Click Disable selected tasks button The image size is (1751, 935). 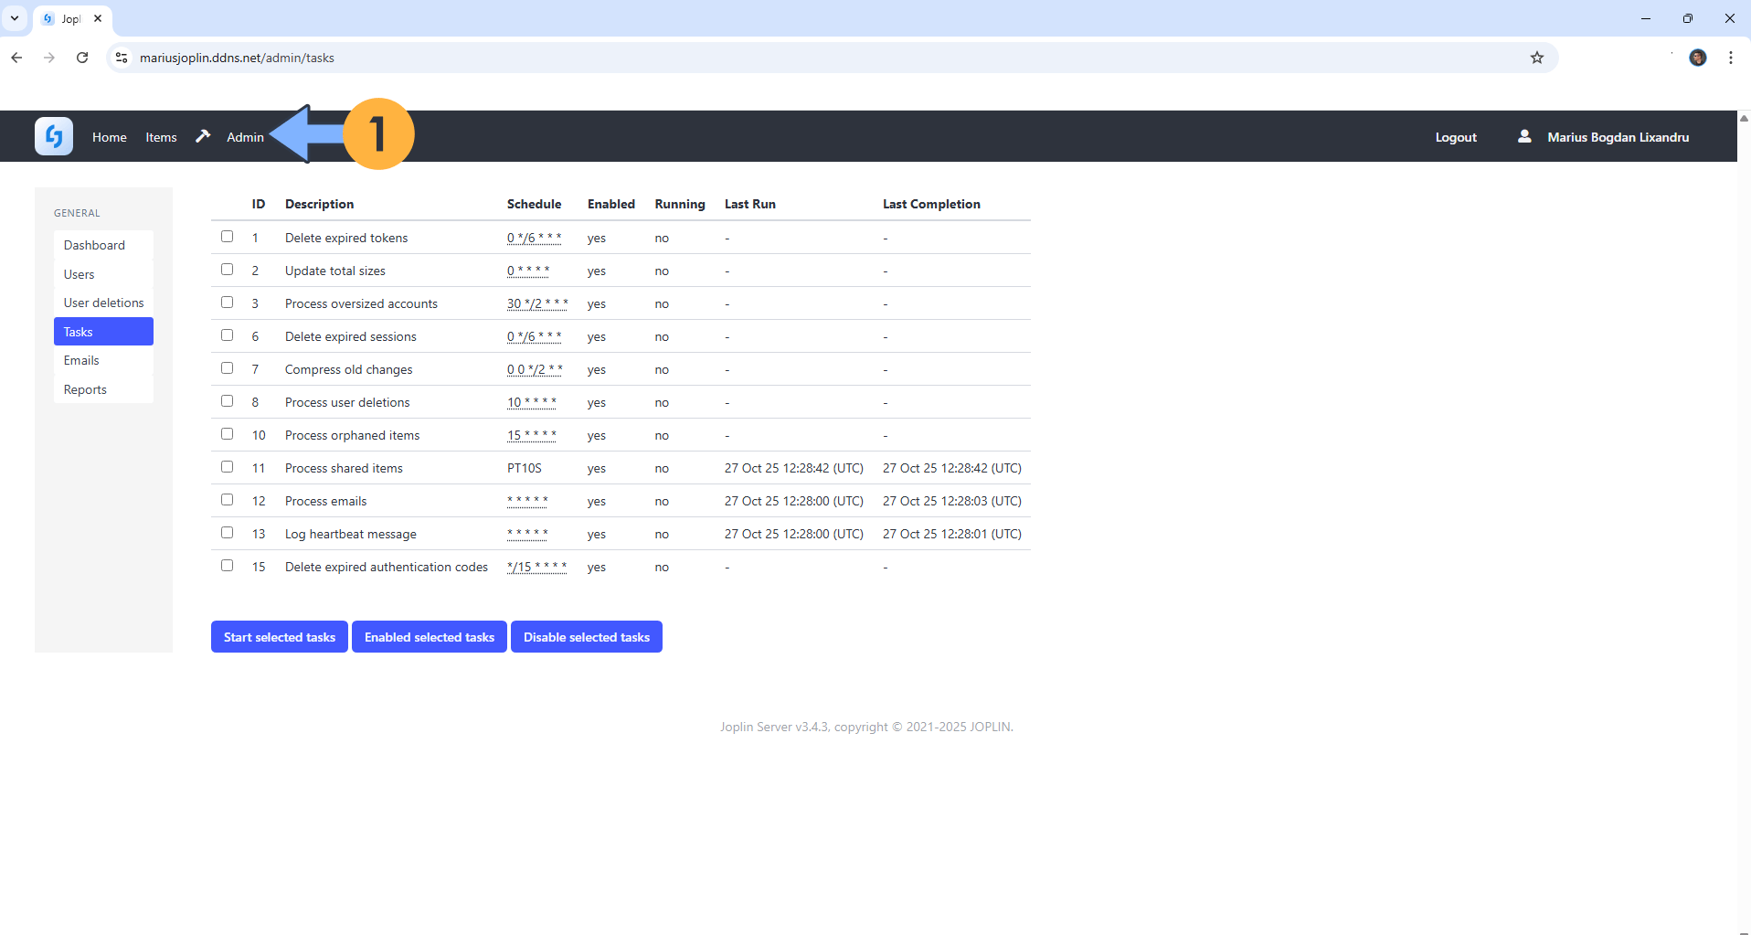click(586, 637)
